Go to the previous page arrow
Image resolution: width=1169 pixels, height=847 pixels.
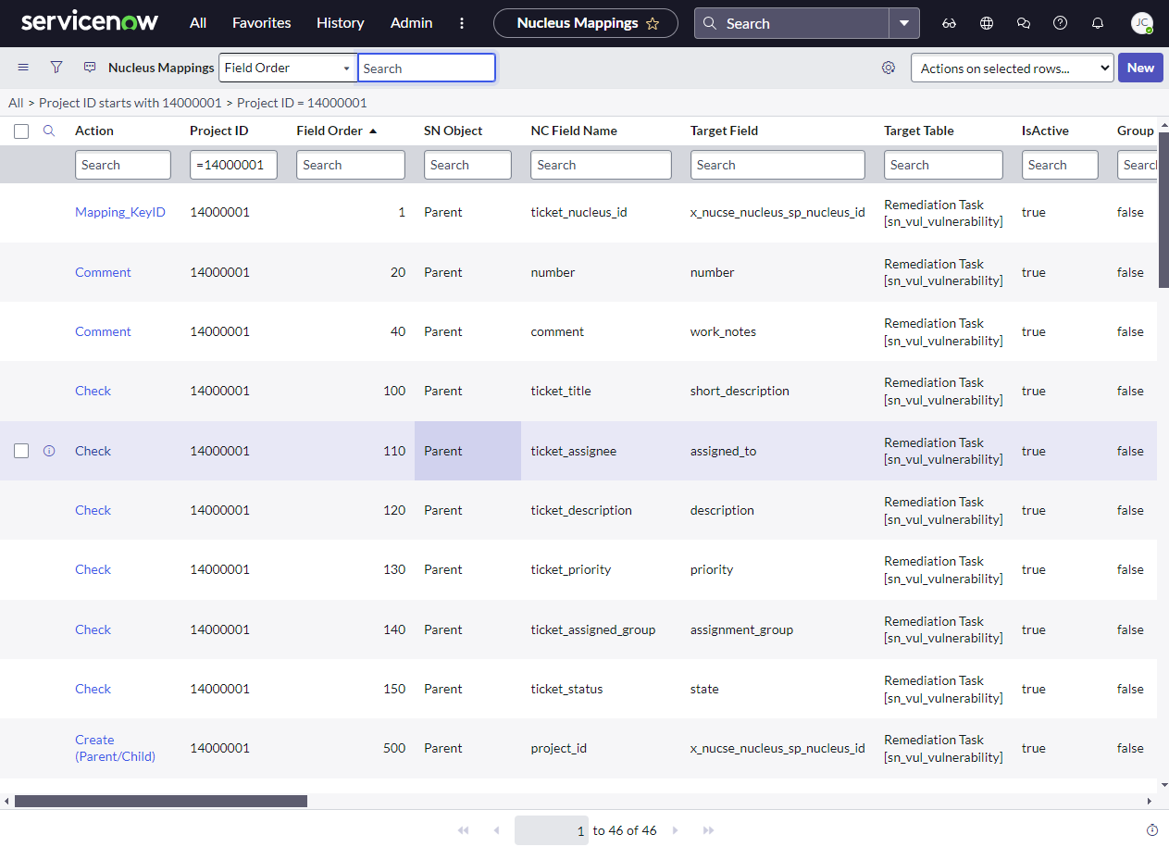pos(496,830)
